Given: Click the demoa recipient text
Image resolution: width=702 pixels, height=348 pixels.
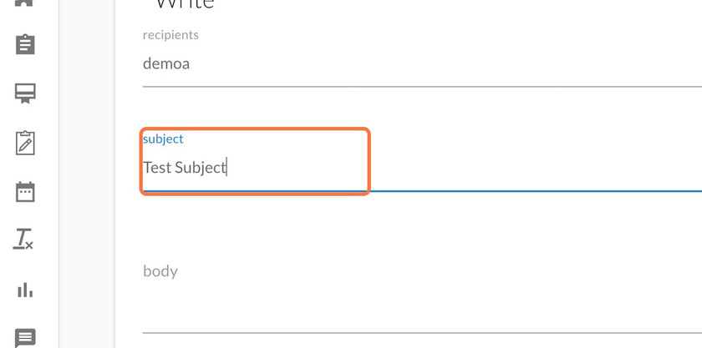Looking at the screenshot, I should [166, 63].
